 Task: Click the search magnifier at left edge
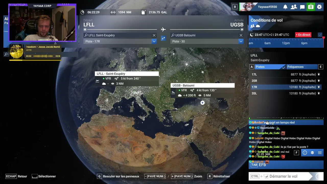point(6,54)
